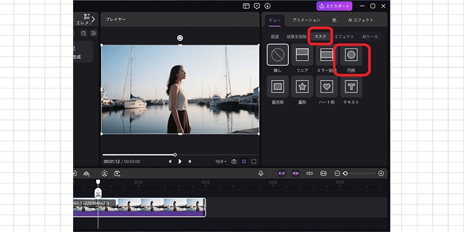The width and height of the screenshot is (464, 232).
Task: Switch to the アニメーション tab
Action: coord(306,20)
